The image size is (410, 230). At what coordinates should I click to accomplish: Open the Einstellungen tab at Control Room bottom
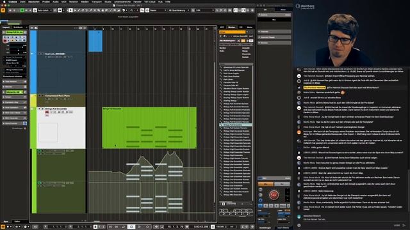(265, 227)
